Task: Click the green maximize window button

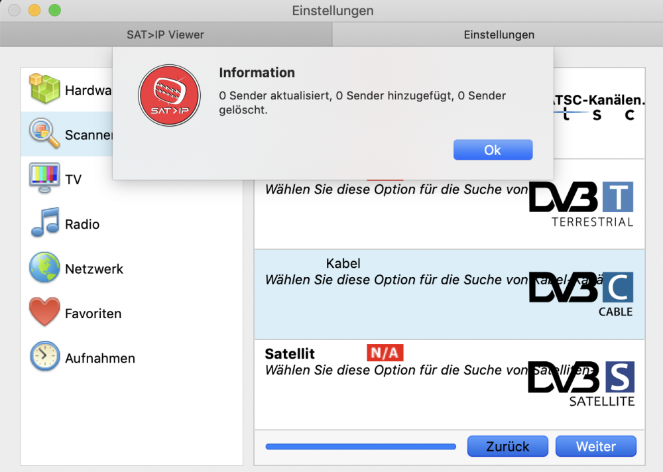Action: [x=54, y=10]
